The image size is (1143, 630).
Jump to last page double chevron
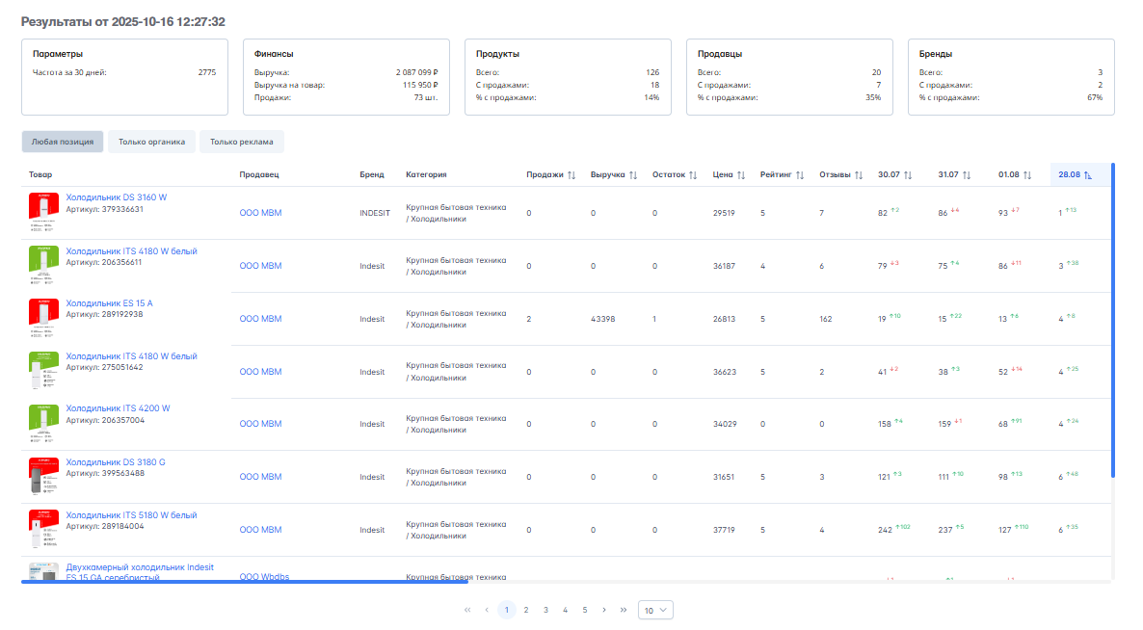(x=624, y=610)
